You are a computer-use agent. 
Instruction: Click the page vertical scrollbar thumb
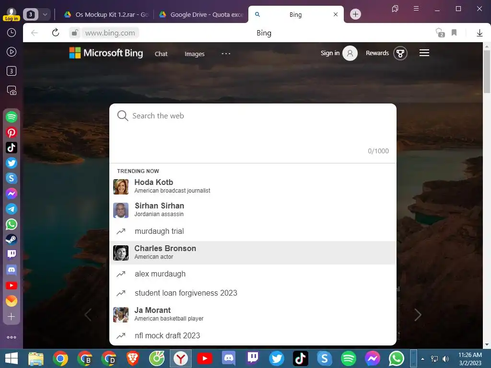coord(487,71)
